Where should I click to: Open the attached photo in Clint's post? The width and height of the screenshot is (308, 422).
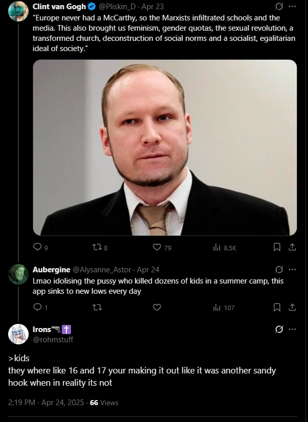point(164,148)
